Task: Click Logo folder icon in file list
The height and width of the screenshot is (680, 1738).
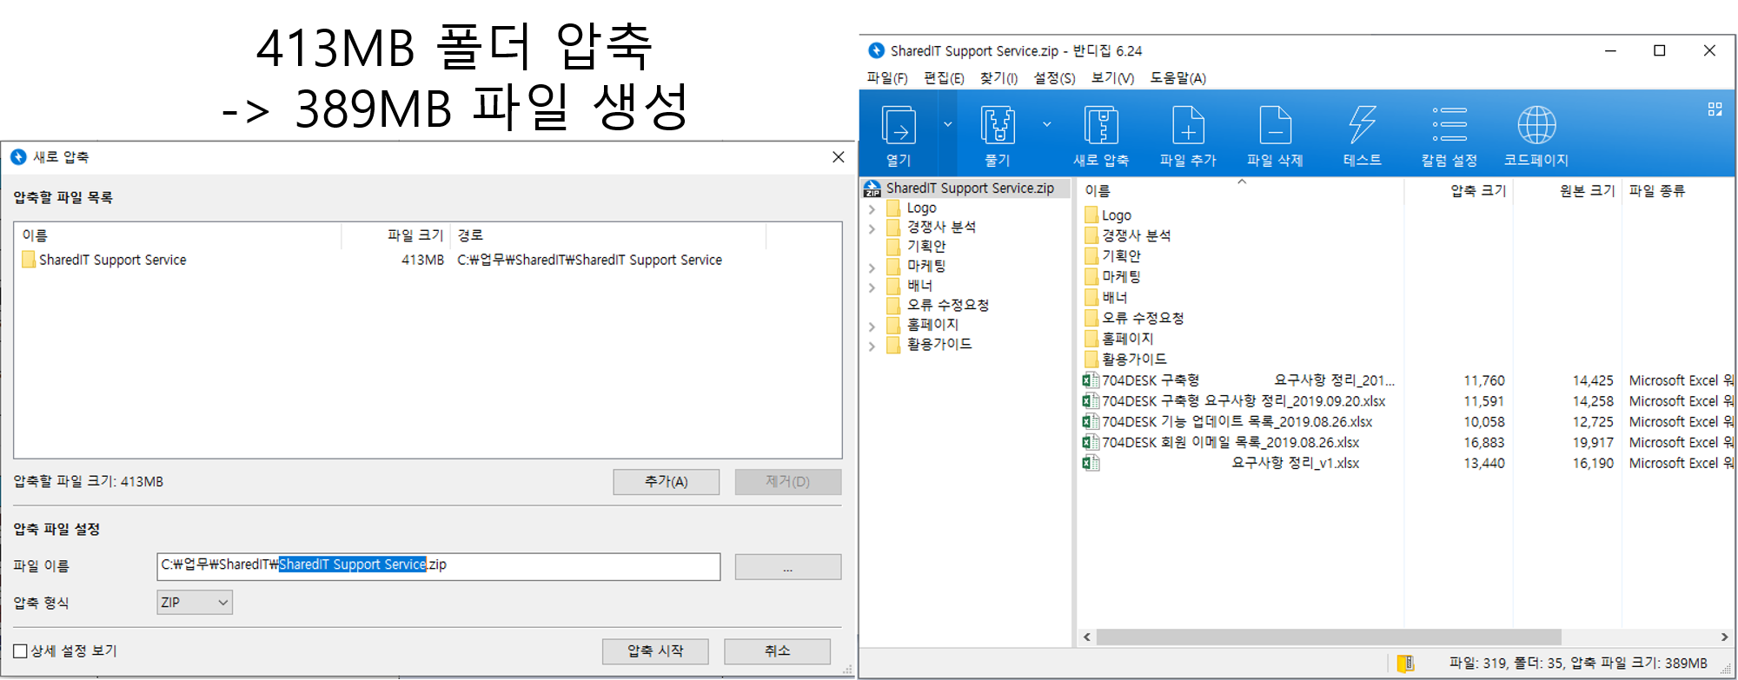Action: (1091, 215)
